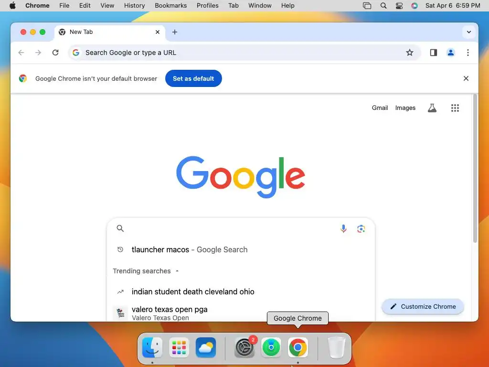Select the tlauncher macos search suggestion
489x367 pixels.
[x=241, y=249]
